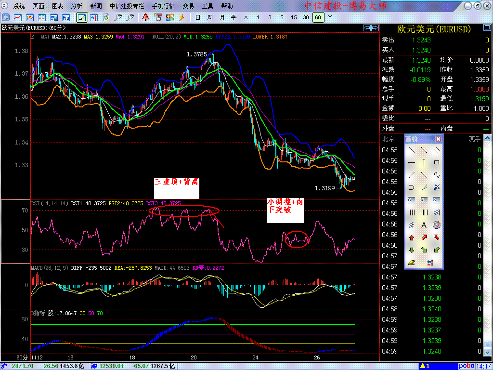This screenshot has width=493, height=370.
Task: Click the yellow warning indicator in status bar
Action: tap(425, 366)
